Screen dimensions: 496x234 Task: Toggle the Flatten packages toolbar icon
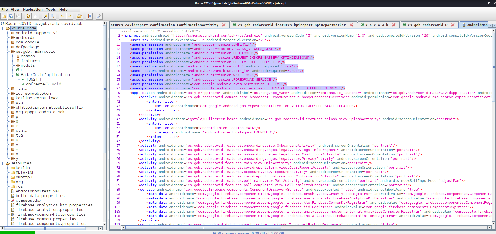tap(35, 16)
